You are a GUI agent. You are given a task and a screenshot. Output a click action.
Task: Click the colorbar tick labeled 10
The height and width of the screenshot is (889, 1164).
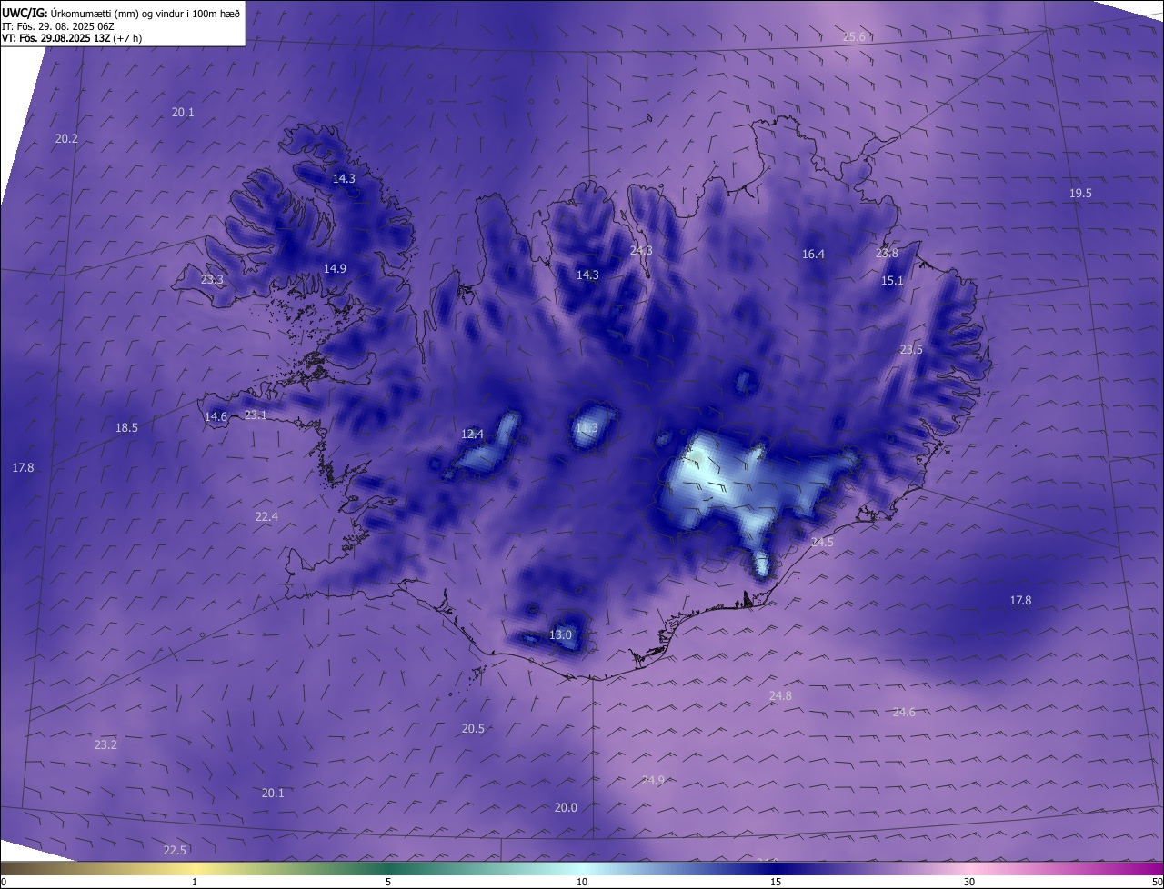pos(582,882)
